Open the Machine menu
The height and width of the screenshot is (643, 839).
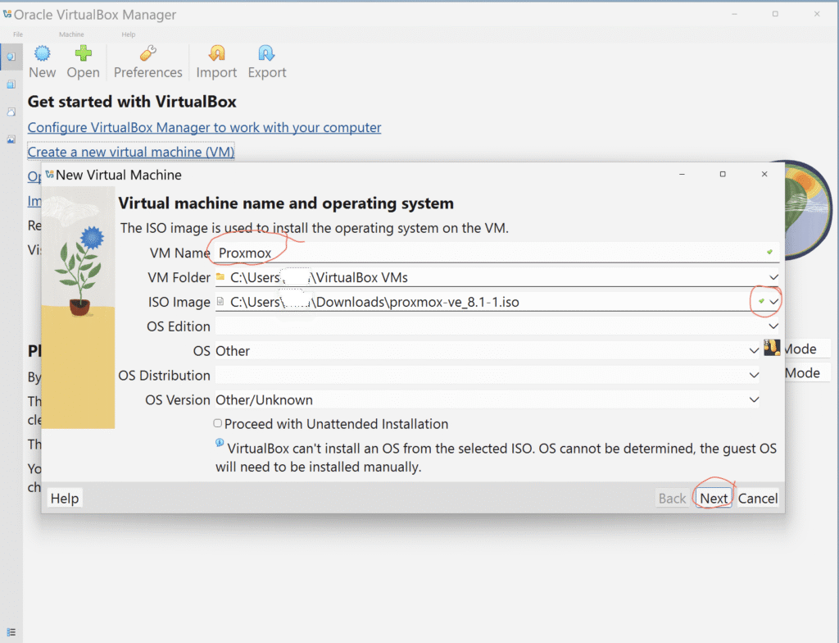[71, 34]
